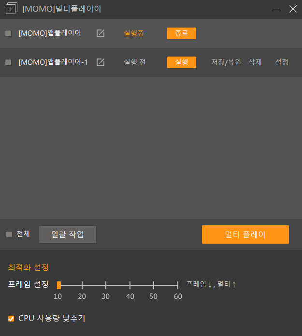Viewport: 302px width, 336px height.
Task: Click the orange 멀티 플레이 button
Action: point(245,234)
